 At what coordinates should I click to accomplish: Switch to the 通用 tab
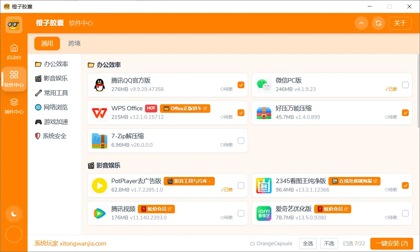tap(47, 43)
